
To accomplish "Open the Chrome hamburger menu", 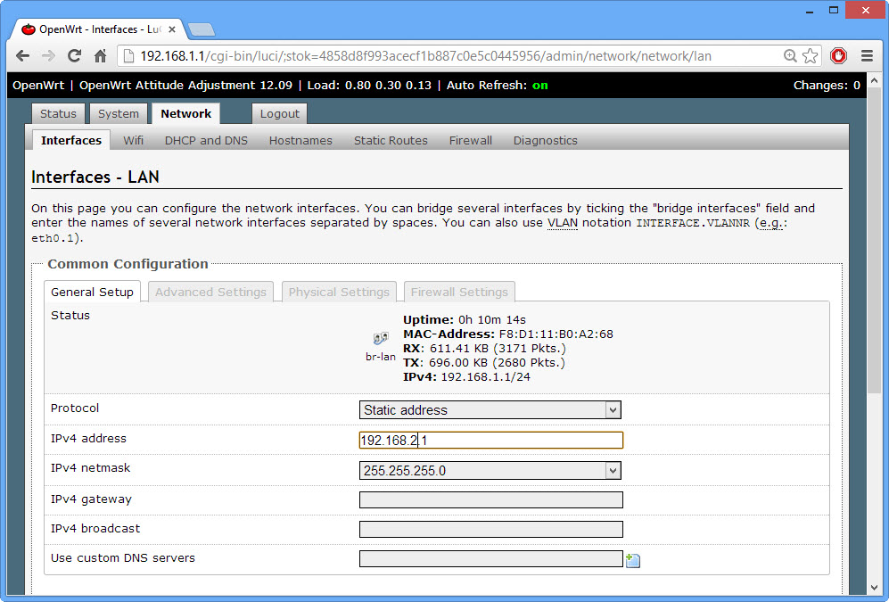I will click(867, 56).
